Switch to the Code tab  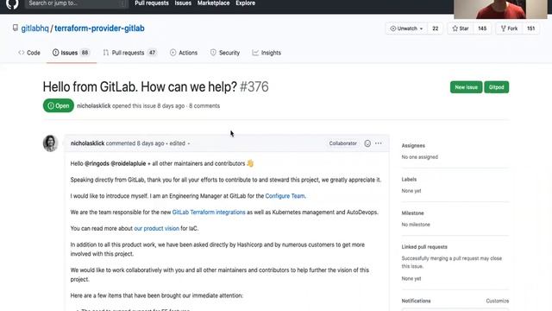29,53
